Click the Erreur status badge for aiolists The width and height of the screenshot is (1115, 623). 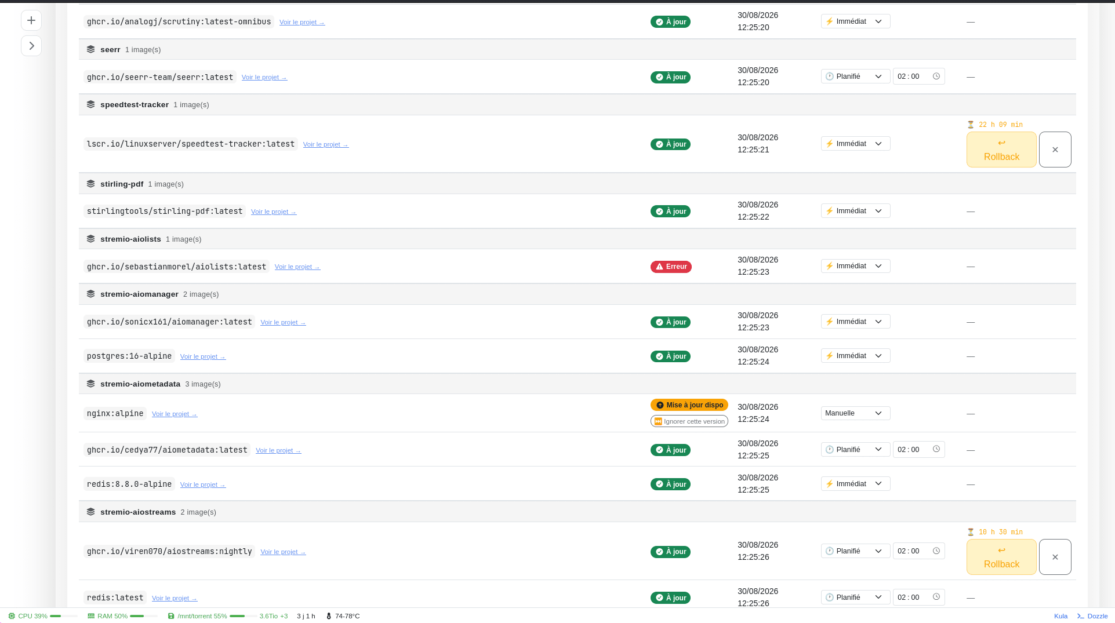tap(671, 267)
